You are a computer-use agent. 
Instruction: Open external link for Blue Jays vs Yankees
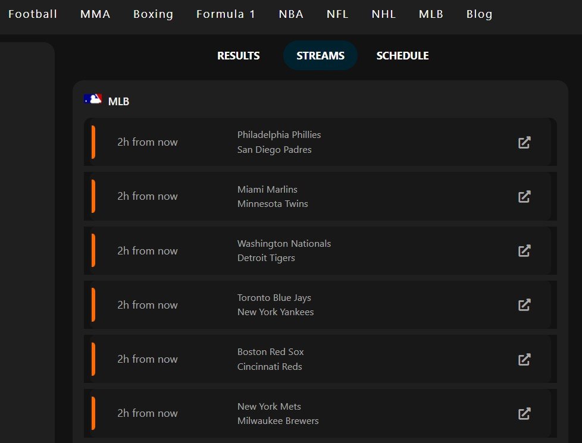pyautogui.click(x=524, y=305)
